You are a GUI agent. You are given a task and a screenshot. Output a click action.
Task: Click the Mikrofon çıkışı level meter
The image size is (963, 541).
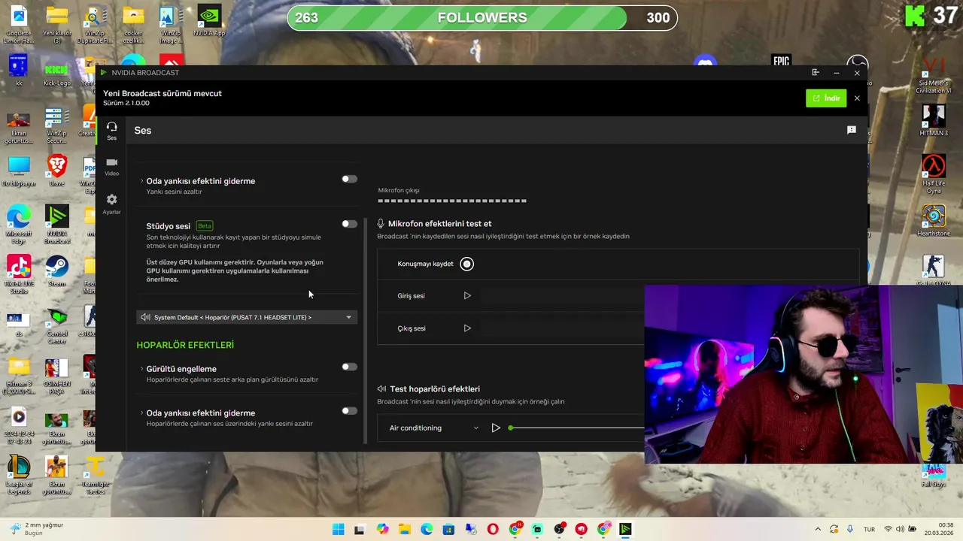[x=452, y=201]
